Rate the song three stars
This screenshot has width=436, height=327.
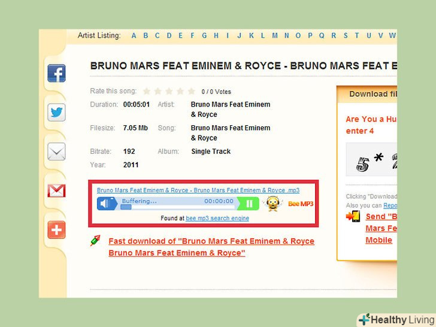tap(169, 91)
